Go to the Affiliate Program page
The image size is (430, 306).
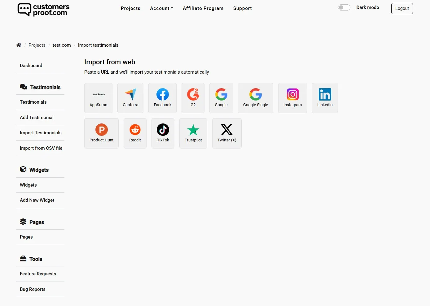point(203,8)
